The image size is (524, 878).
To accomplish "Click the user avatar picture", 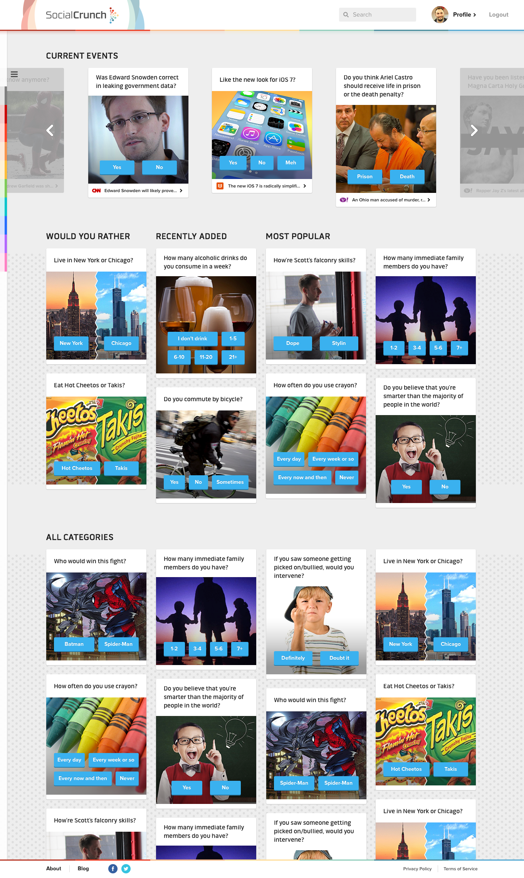I will coord(440,15).
